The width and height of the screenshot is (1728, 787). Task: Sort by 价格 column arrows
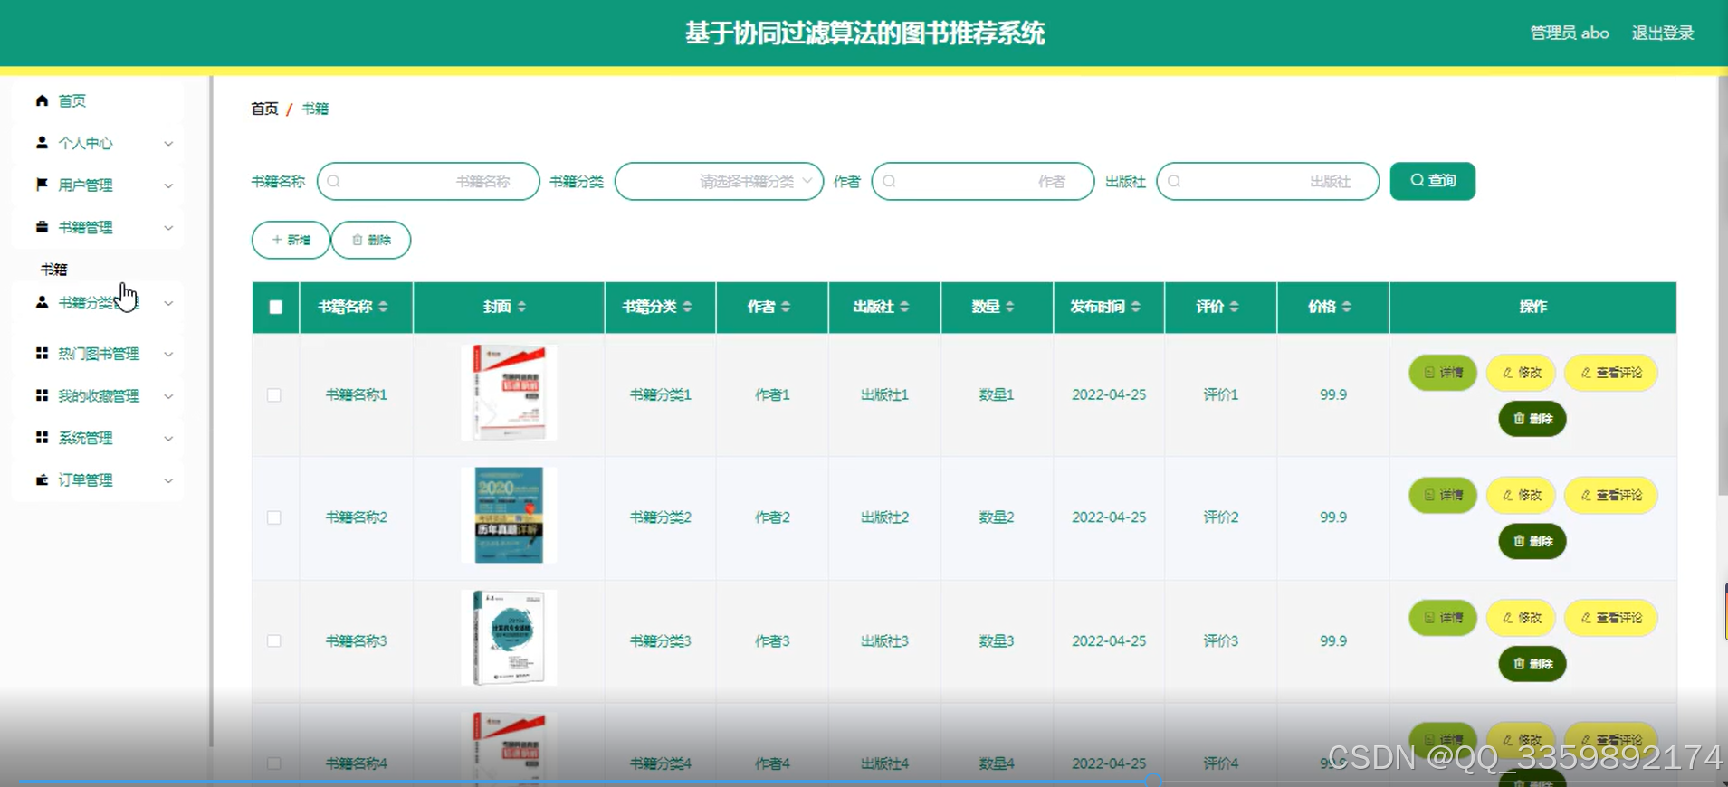1346,307
